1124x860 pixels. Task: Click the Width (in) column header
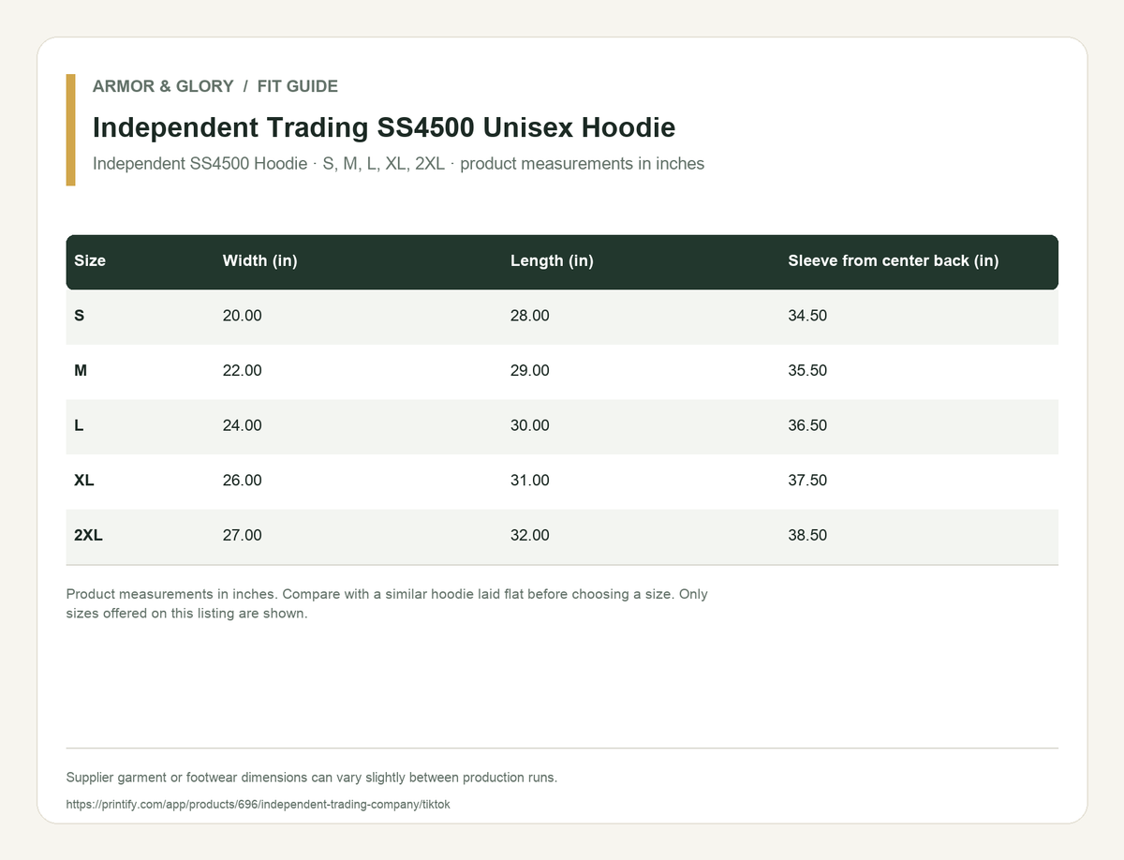pyautogui.click(x=259, y=261)
